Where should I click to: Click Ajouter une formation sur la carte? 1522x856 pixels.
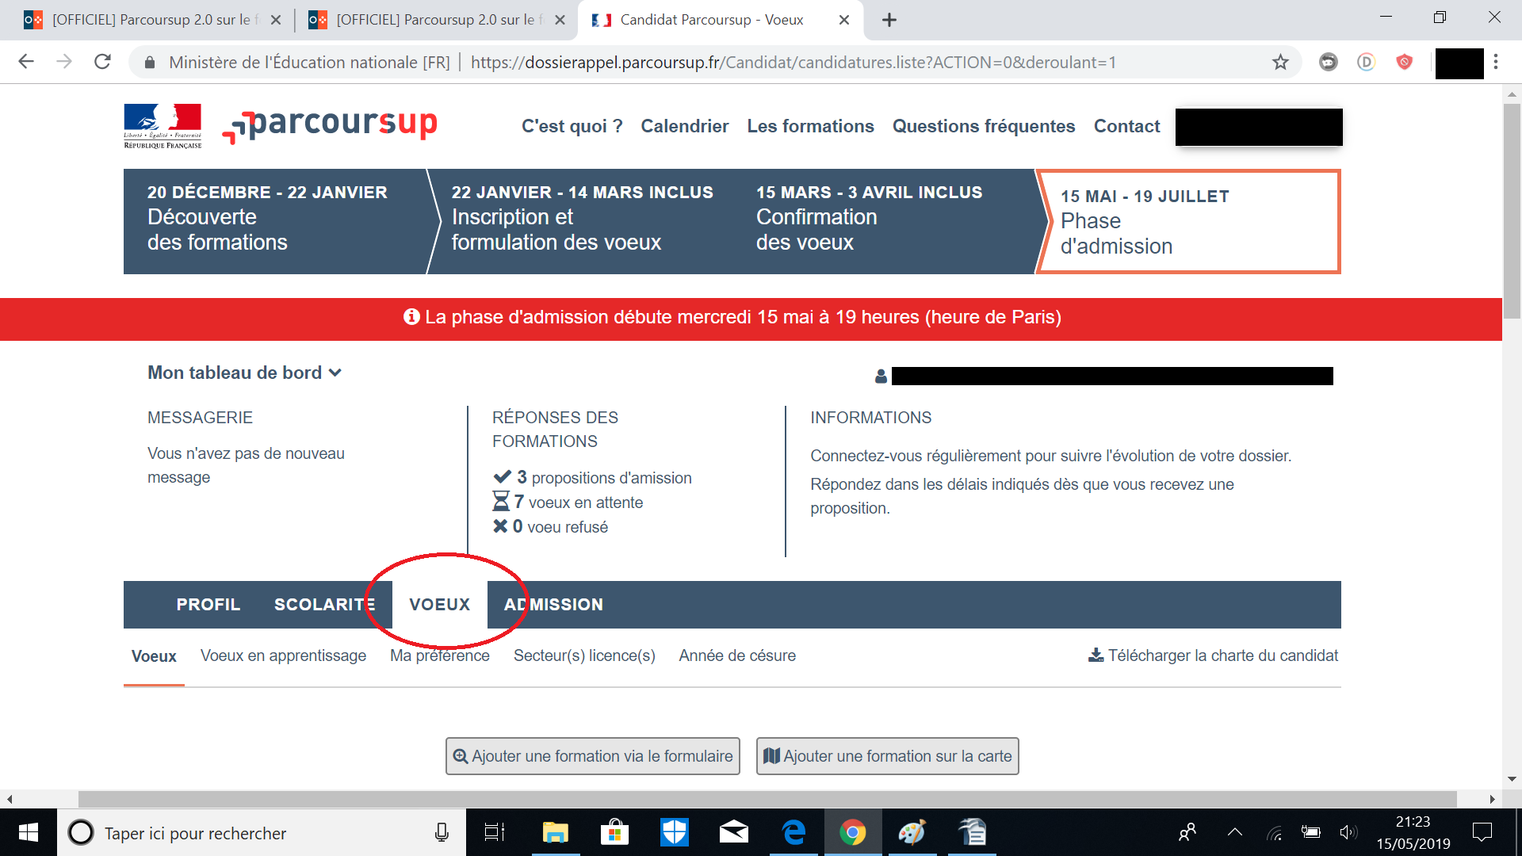point(887,756)
